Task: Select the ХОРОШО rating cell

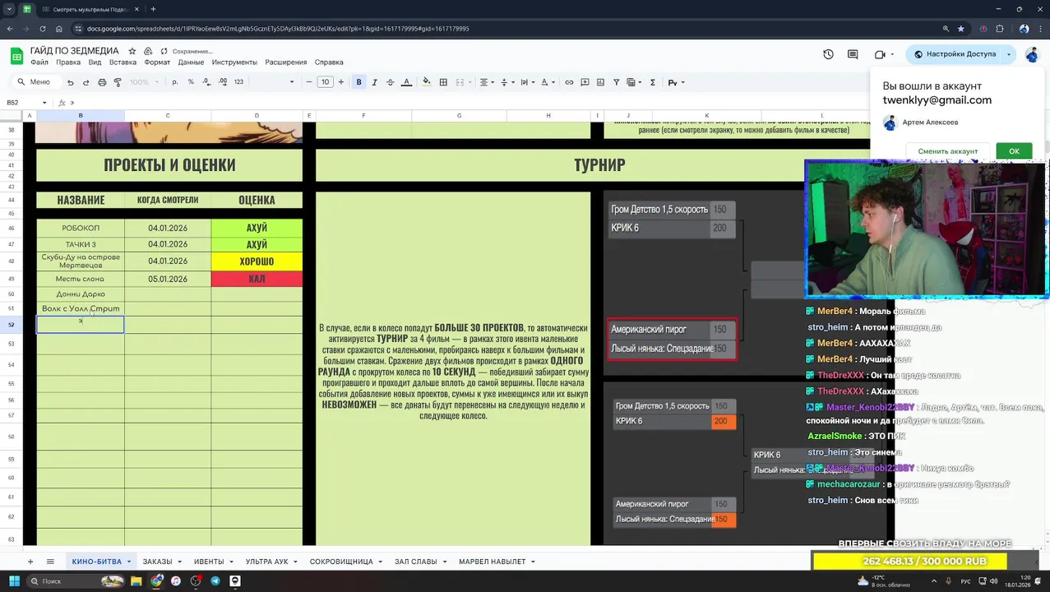Action: click(x=257, y=261)
